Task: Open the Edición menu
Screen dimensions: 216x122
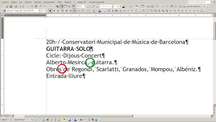Action: [14, 2]
